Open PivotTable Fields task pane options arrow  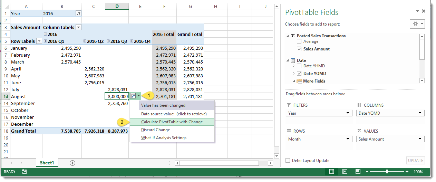point(418,11)
